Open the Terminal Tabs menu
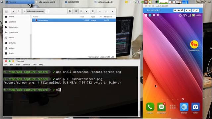Screen dimensions: 212x119 tap(34, 65)
